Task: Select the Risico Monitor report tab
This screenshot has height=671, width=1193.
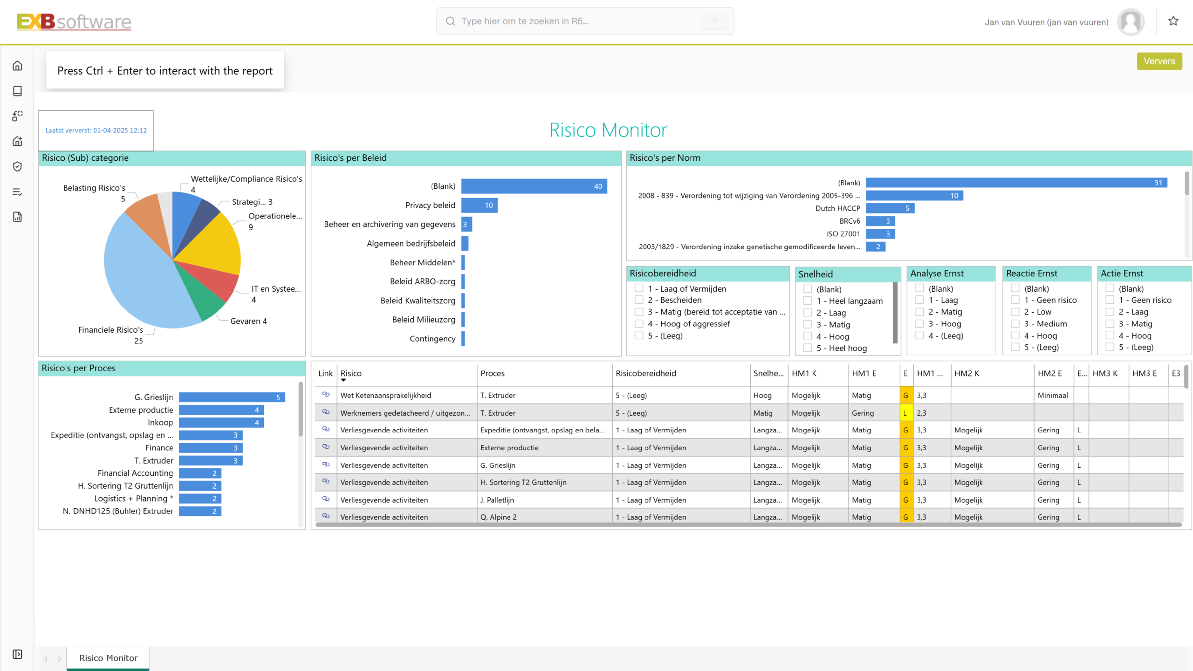Action: click(x=108, y=658)
